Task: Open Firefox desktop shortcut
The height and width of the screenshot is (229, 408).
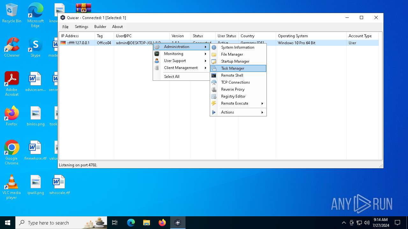Action: pos(12,116)
